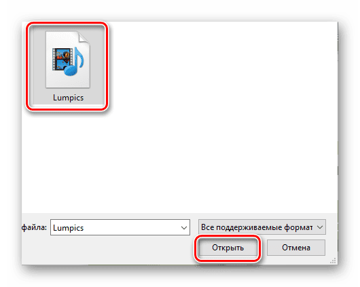Click the Открыть button

228,248
